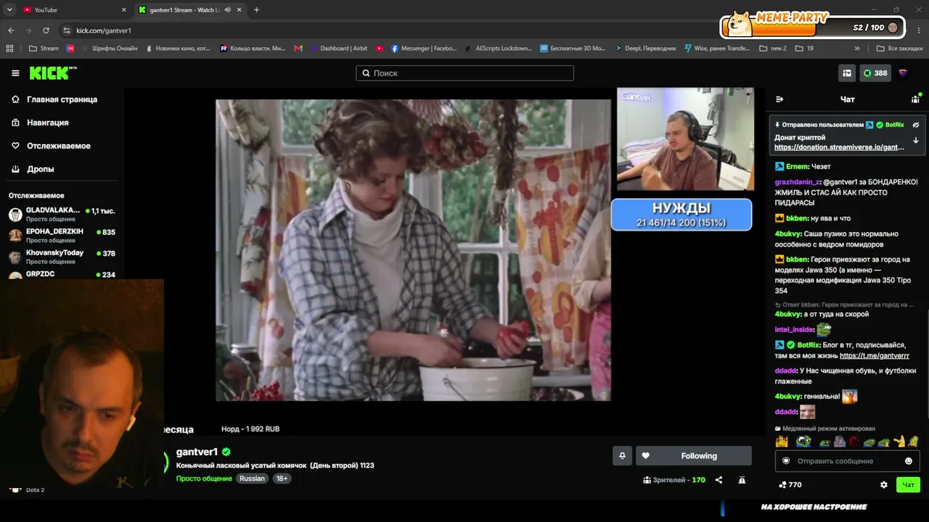Open the Dashboard | Airbit bookmark
Image resolution: width=929 pixels, height=522 pixels.
tap(338, 49)
